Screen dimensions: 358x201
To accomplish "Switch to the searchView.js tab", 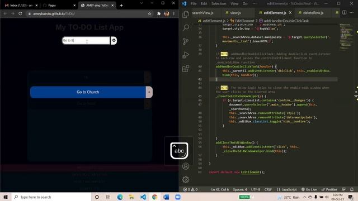I will pyautogui.click(x=202, y=13).
